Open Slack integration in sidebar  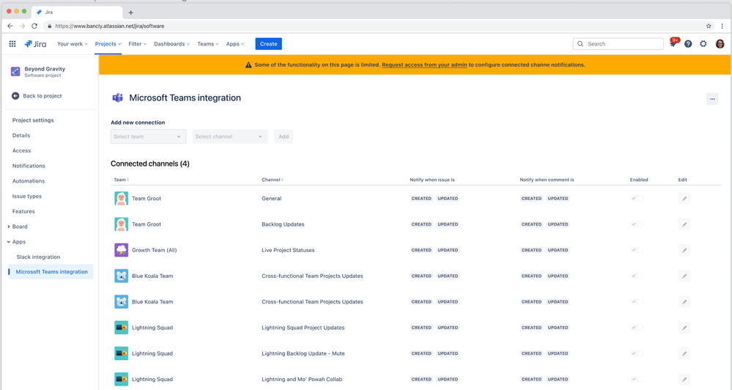(38, 257)
